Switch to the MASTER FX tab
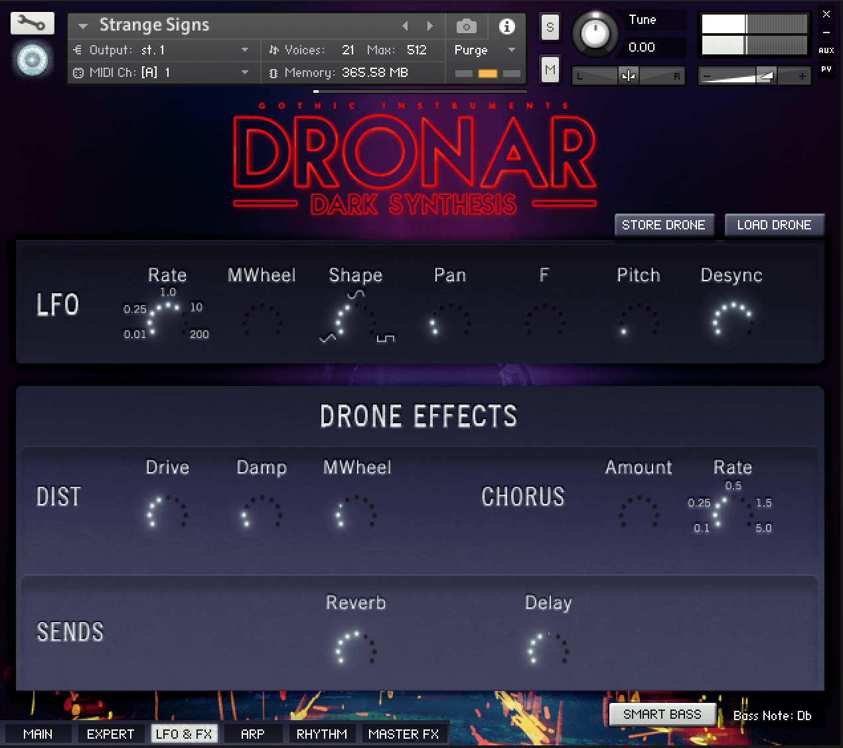Screen dimensions: 843x748 (x=403, y=734)
